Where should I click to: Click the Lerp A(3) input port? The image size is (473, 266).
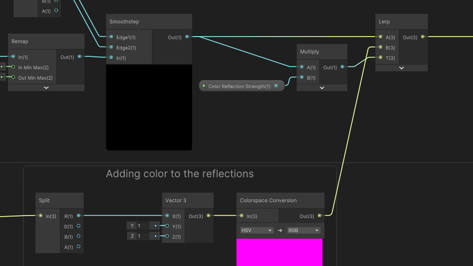(380, 37)
